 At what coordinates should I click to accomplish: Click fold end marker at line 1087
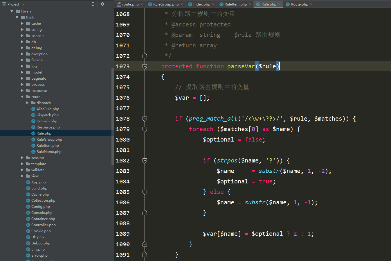tap(145, 213)
